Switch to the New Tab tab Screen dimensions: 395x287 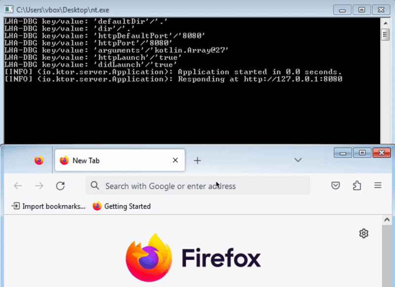[x=114, y=160]
